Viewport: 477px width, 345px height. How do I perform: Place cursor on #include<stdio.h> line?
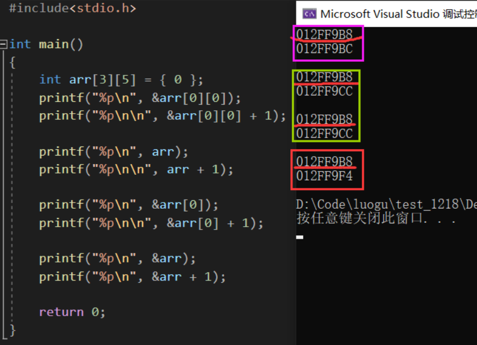coord(72,8)
